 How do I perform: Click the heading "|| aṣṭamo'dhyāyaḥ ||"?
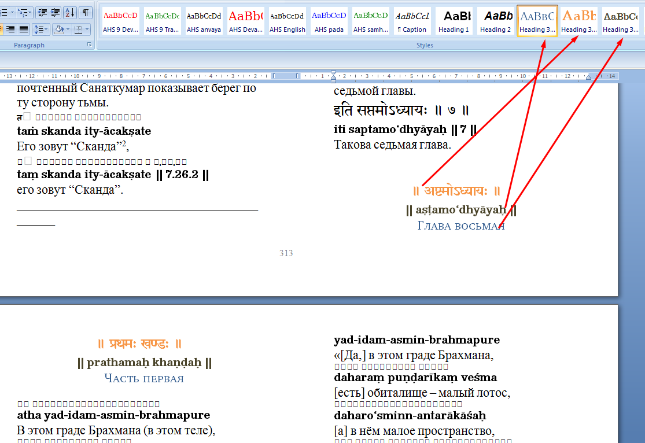click(x=461, y=210)
